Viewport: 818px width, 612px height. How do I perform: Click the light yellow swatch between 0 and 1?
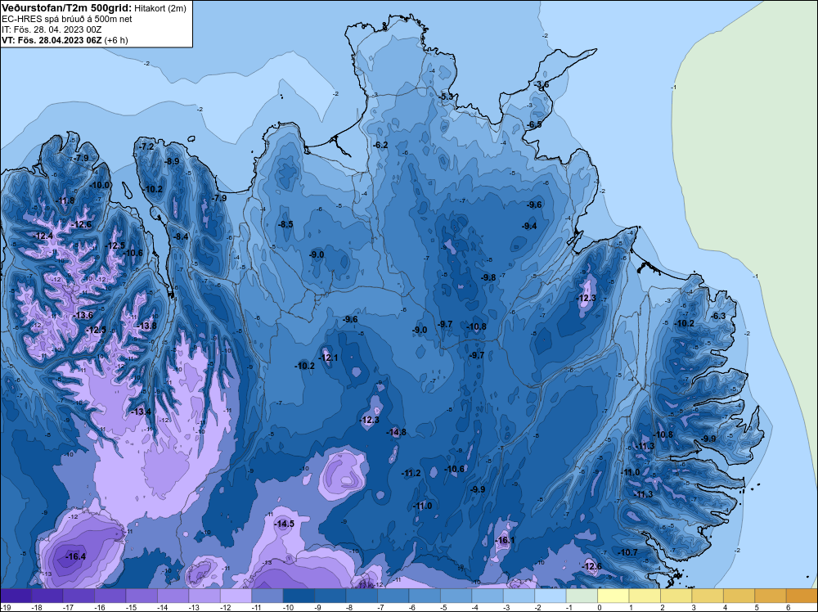point(613,596)
